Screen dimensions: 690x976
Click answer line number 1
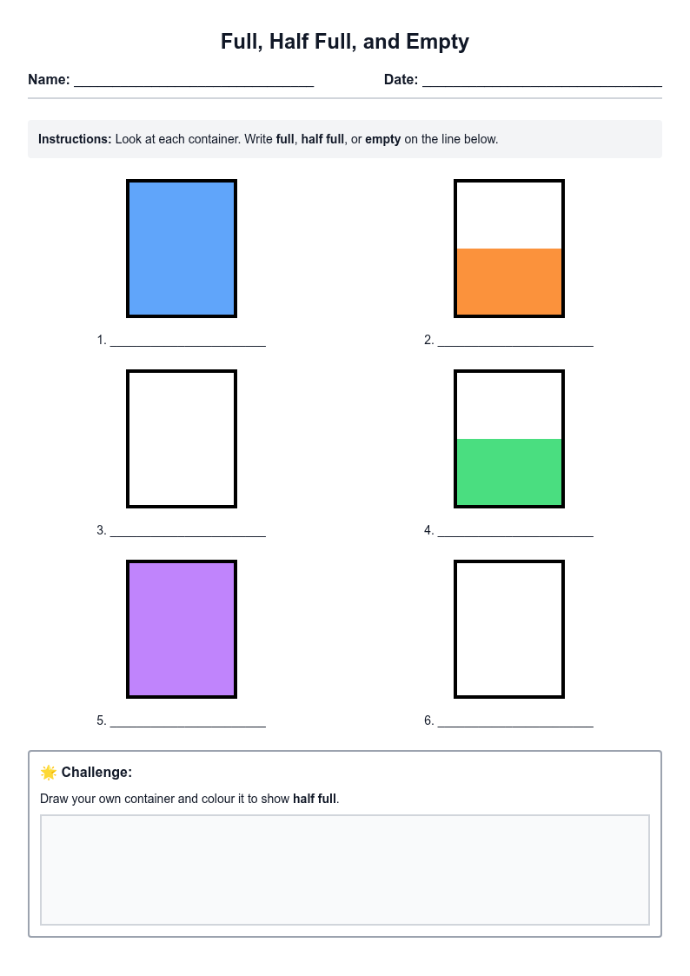188,341
